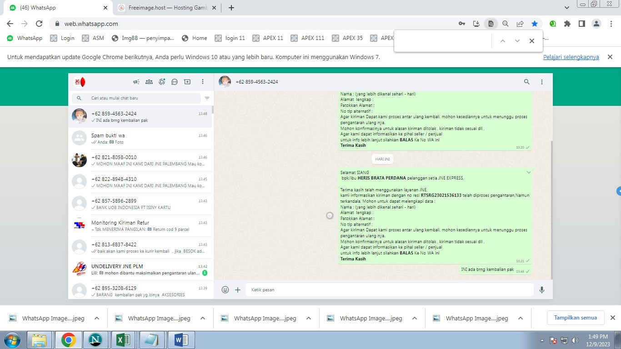Open contact avatar in conversation header

click(x=225, y=82)
